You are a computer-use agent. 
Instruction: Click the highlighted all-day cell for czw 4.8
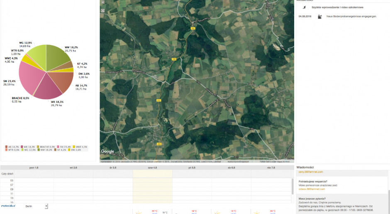pos(152,174)
